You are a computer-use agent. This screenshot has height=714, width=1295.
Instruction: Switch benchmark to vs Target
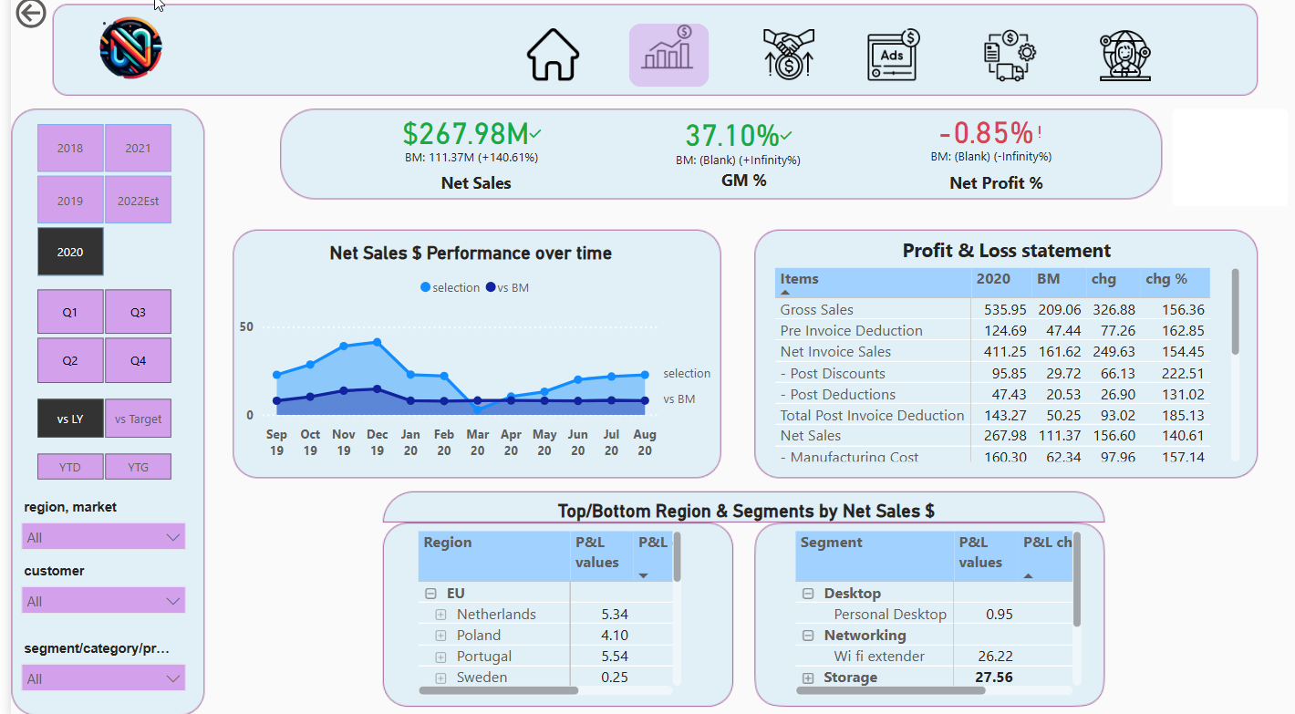click(139, 419)
